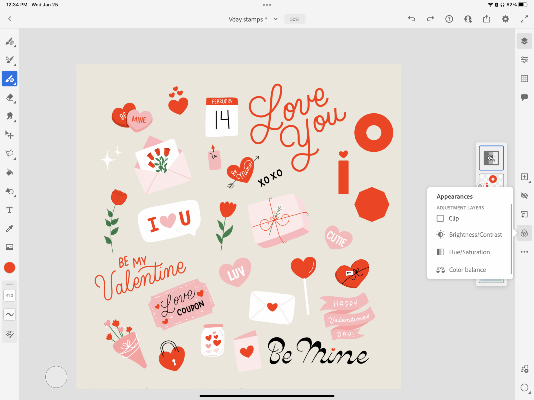Image resolution: width=534 pixels, height=400 pixels.
Task: Pick a color with the Eyedropper tool
Action: [9, 228]
